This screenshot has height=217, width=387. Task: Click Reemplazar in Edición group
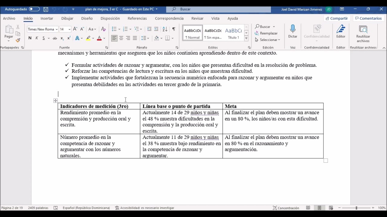coord(266,33)
